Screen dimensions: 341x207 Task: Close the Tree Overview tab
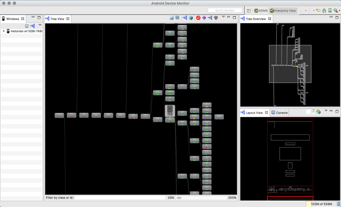(270, 18)
